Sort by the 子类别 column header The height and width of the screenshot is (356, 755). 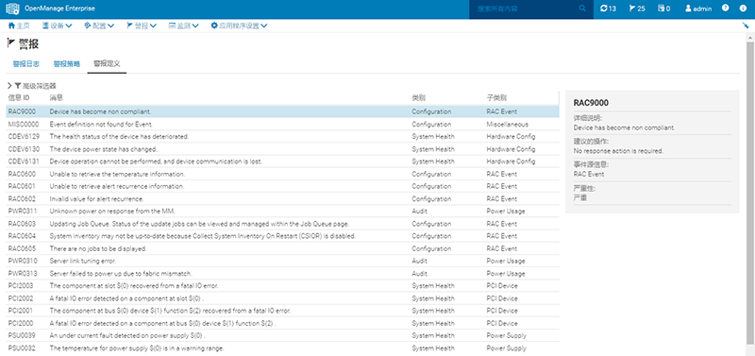[496, 98]
